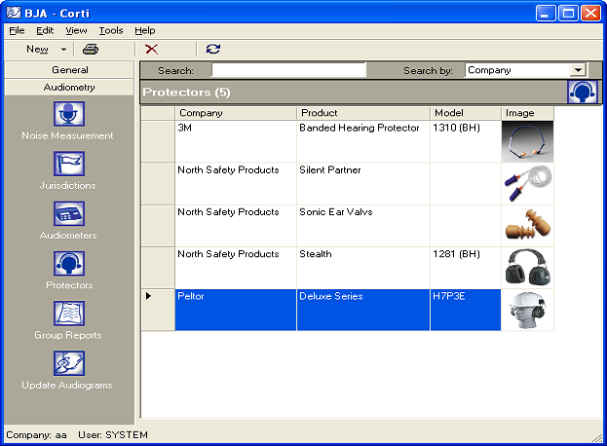Switch to the General sidebar section
Screen dimensions: 607x446
tap(70, 70)
